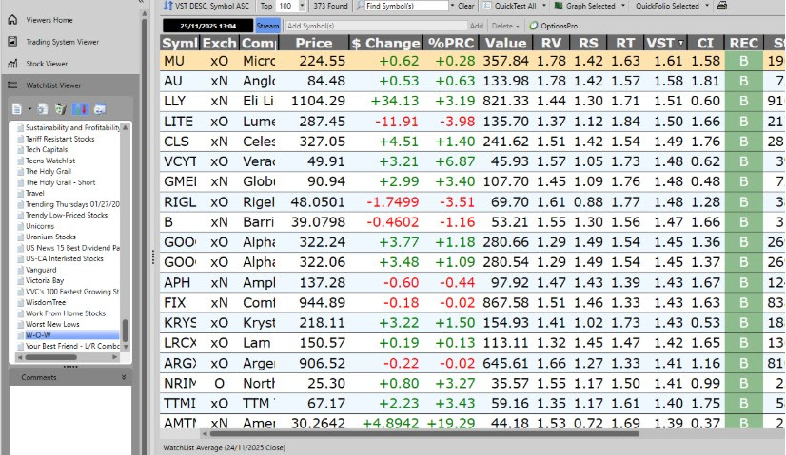
Task: Select the MU row symbol
Action: pos(174,61)
